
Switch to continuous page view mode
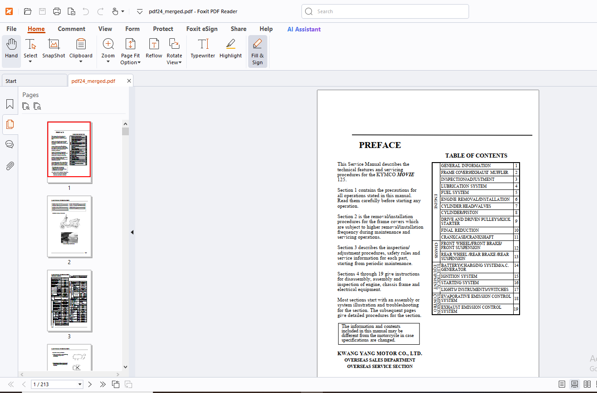(575, 384)
